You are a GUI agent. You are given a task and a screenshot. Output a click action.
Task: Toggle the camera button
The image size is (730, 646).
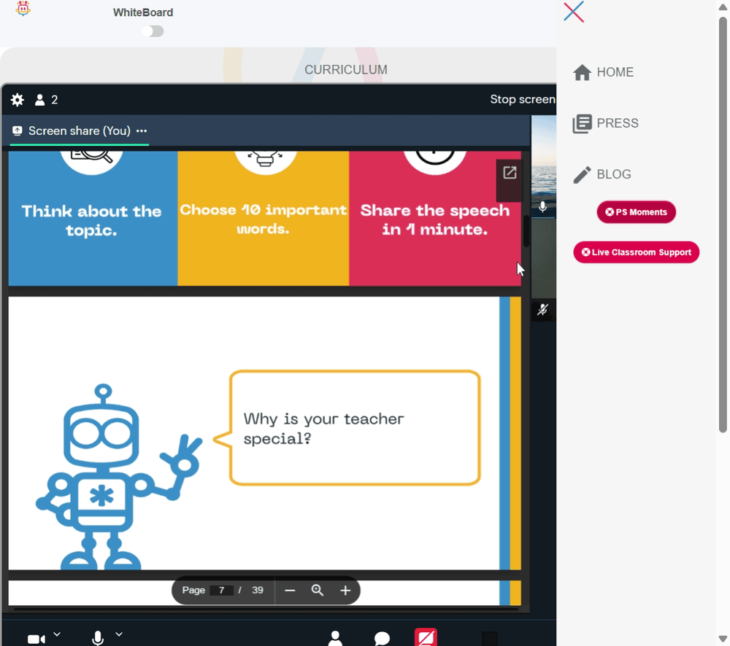[36, 639]
